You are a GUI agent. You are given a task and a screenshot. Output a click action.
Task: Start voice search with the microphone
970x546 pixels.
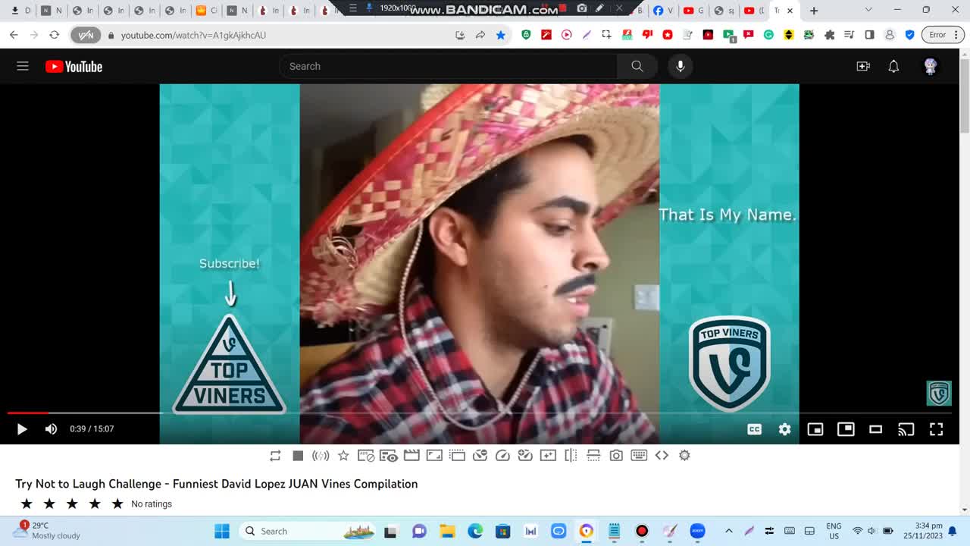click(x=681, y=66)
